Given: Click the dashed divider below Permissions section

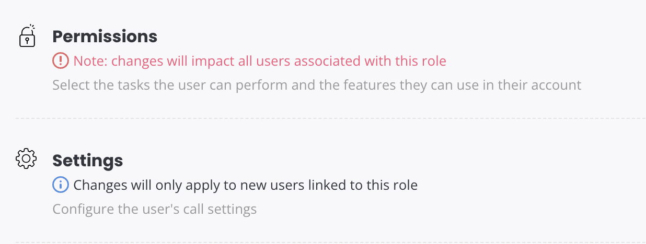Looking at the screenshot, I should (330, 119).
